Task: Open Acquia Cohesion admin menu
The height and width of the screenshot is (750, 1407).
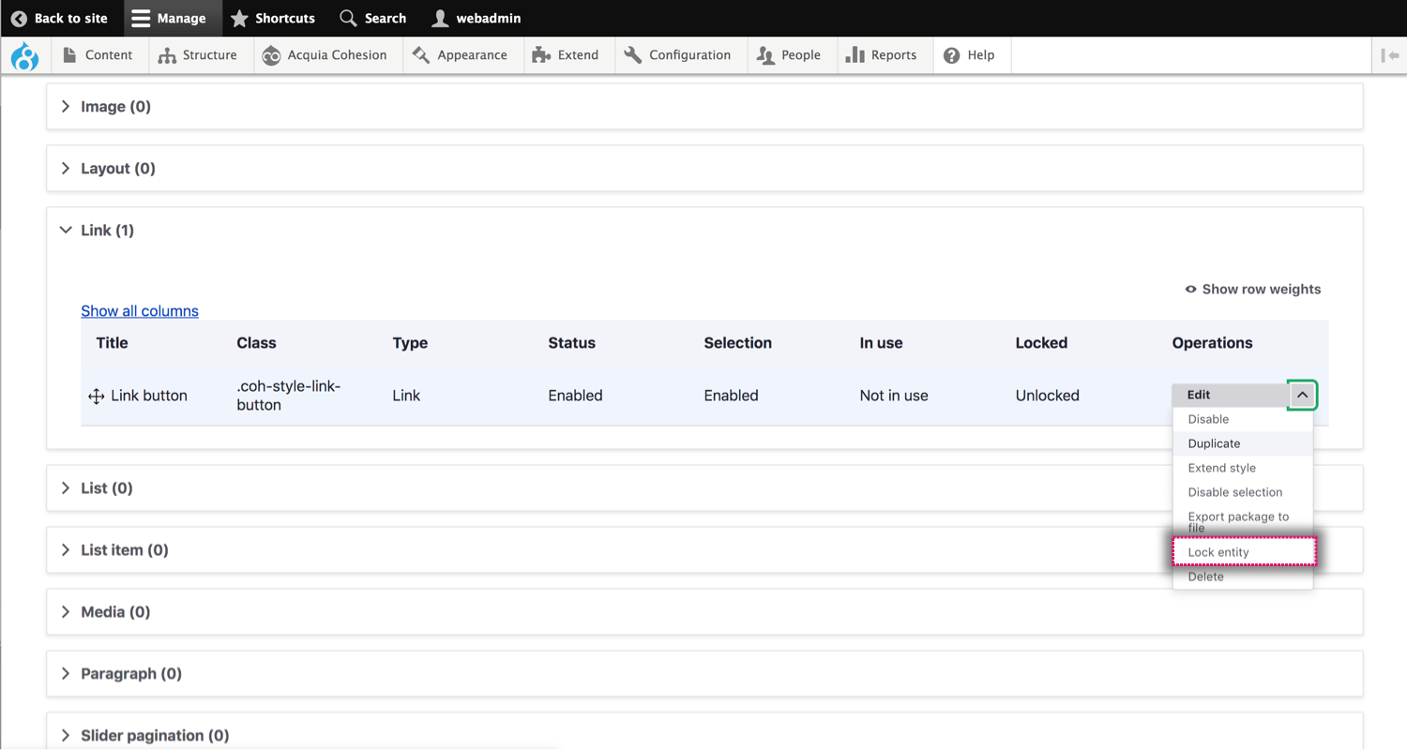Action: (x=325, y=55)
